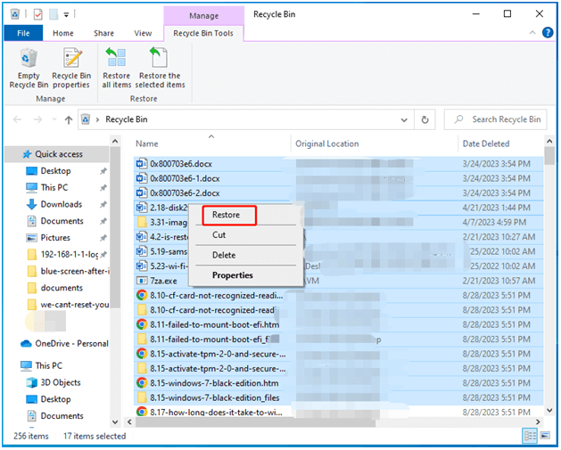The width and height of the screenshot is (561, 450).
Task: Click the file list vertical scrollbar thumb
Action: (x=549, y=156)
